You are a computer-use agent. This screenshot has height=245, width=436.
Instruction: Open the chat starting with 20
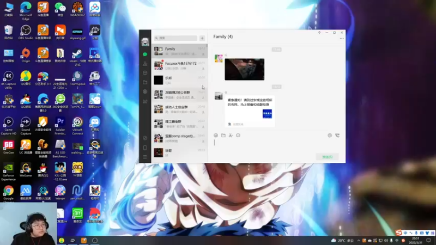pos(180,95)
